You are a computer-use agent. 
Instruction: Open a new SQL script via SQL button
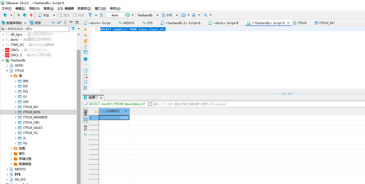pyautogui.click(x=44, y=15)
